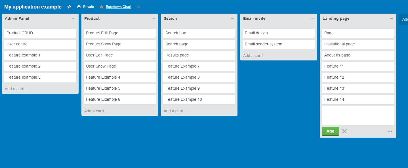Open the Burndown Chart link

point(119,7)
